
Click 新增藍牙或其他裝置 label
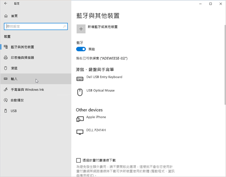[x=103, y=27]
